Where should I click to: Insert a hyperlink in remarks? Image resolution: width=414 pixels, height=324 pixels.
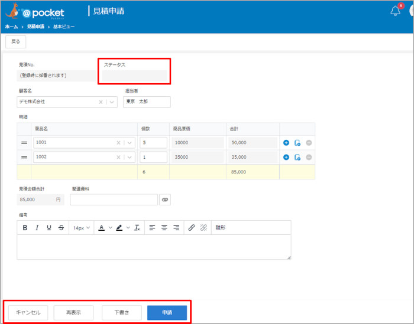[192, 228]
